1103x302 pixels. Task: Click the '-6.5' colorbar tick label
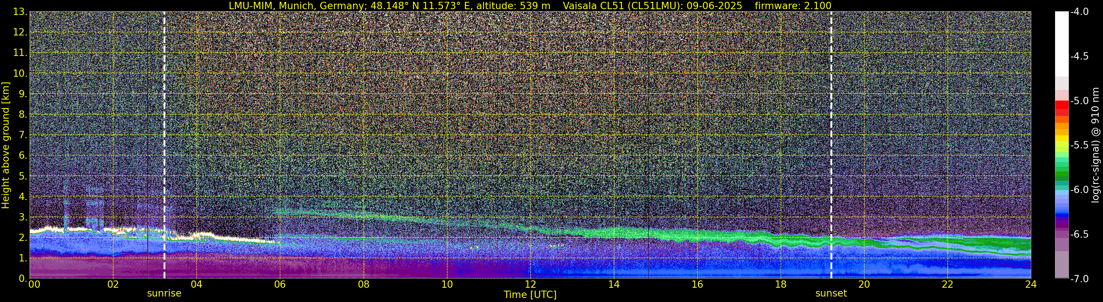1079,234
